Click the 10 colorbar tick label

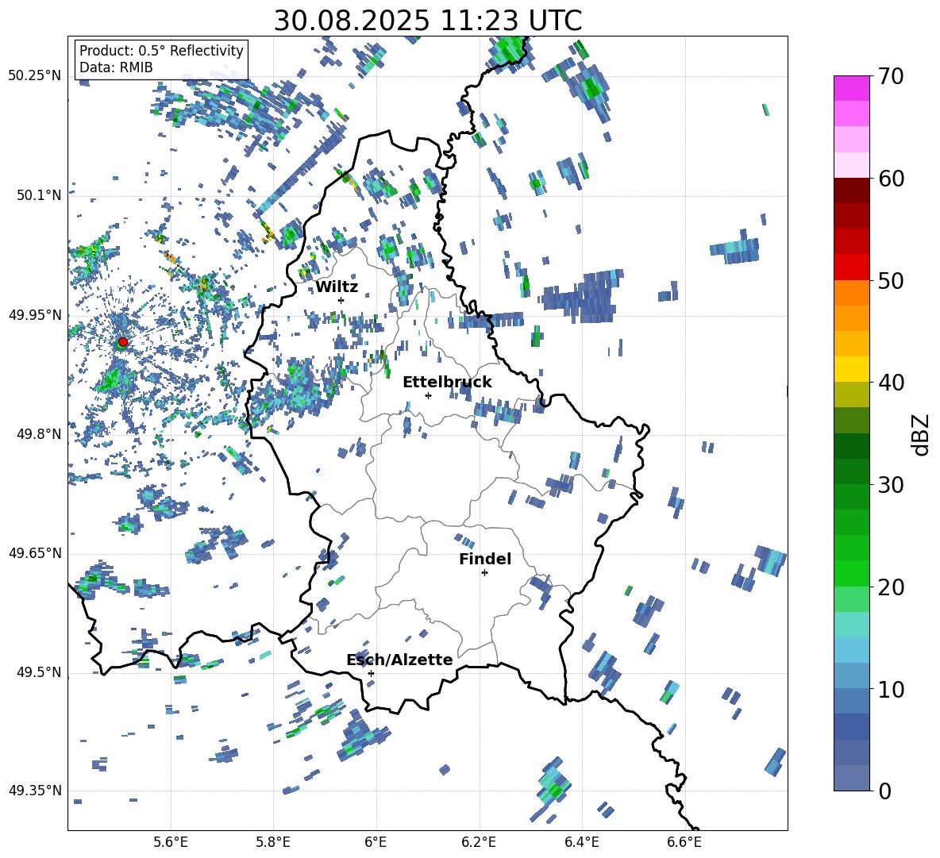point(891,689)
